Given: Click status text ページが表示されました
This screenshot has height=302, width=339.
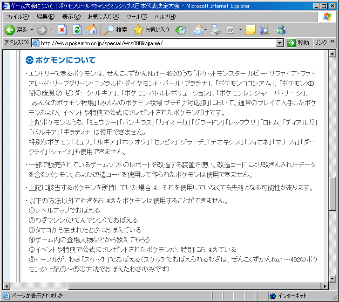Looking at the screenshot, I should tap(37, 296).
